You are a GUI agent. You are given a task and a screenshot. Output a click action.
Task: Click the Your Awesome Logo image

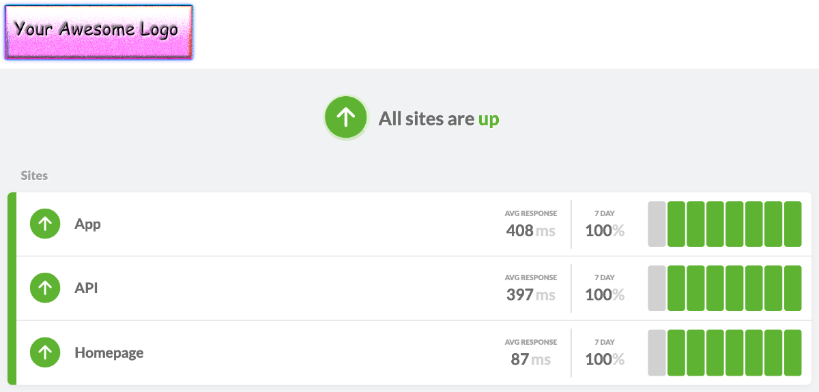pyautogui.click(x=99, y=32)
